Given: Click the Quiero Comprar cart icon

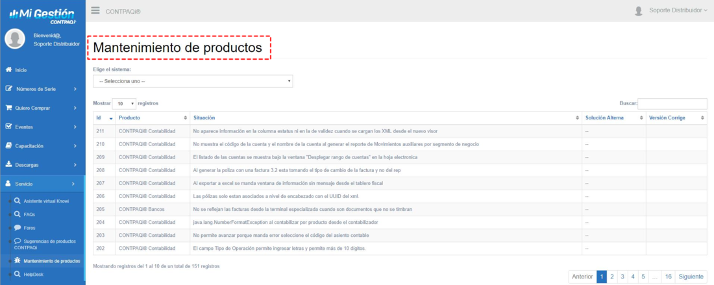Looking at the screenshot, I should pos(9,108).
